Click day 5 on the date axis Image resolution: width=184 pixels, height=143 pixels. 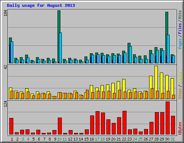coord(33,139)
